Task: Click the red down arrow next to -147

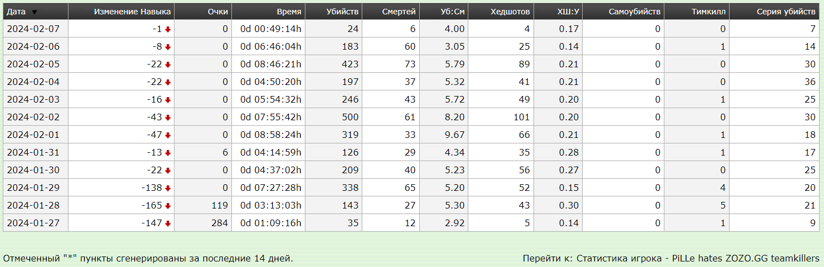Action: (168, 223)
